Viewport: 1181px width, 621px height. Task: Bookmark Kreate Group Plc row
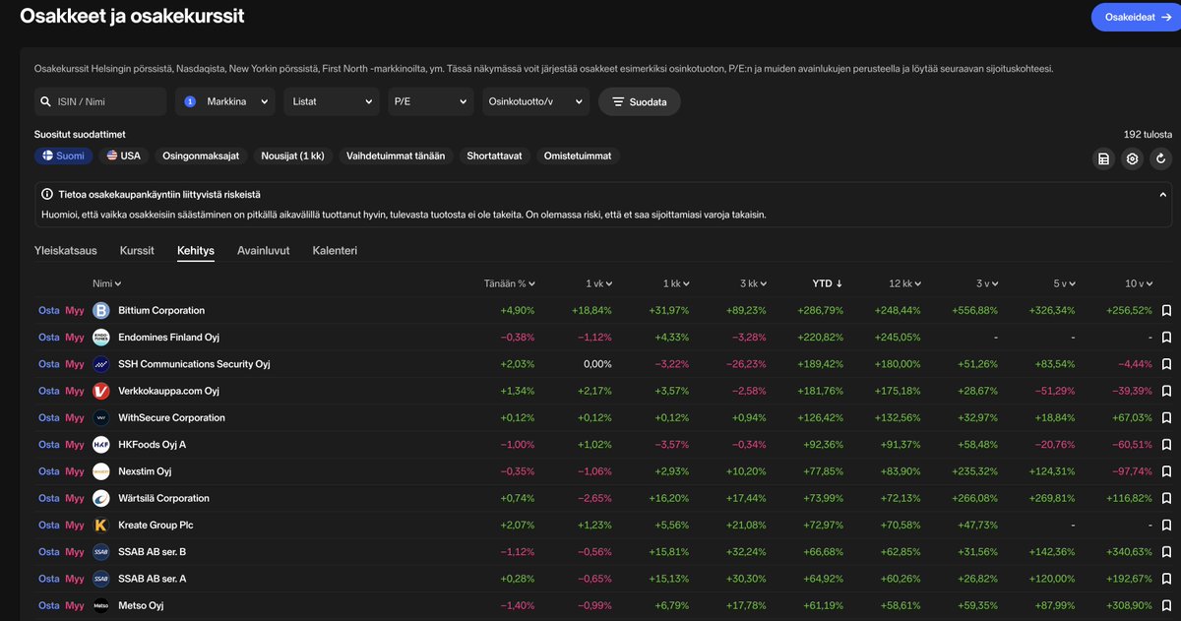tap(1166, 526)
